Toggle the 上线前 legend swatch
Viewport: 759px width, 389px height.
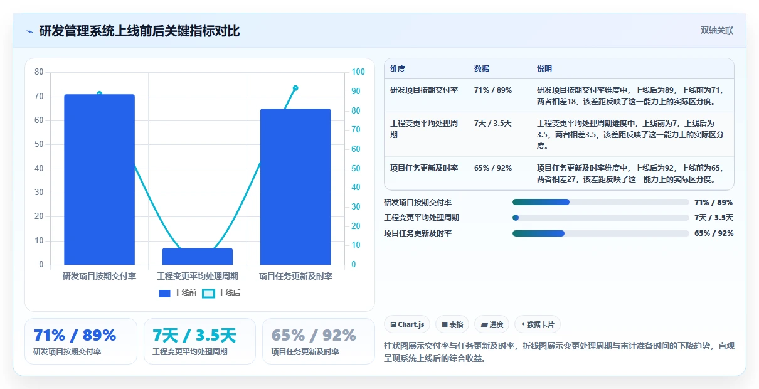click(x=165, y=293)
